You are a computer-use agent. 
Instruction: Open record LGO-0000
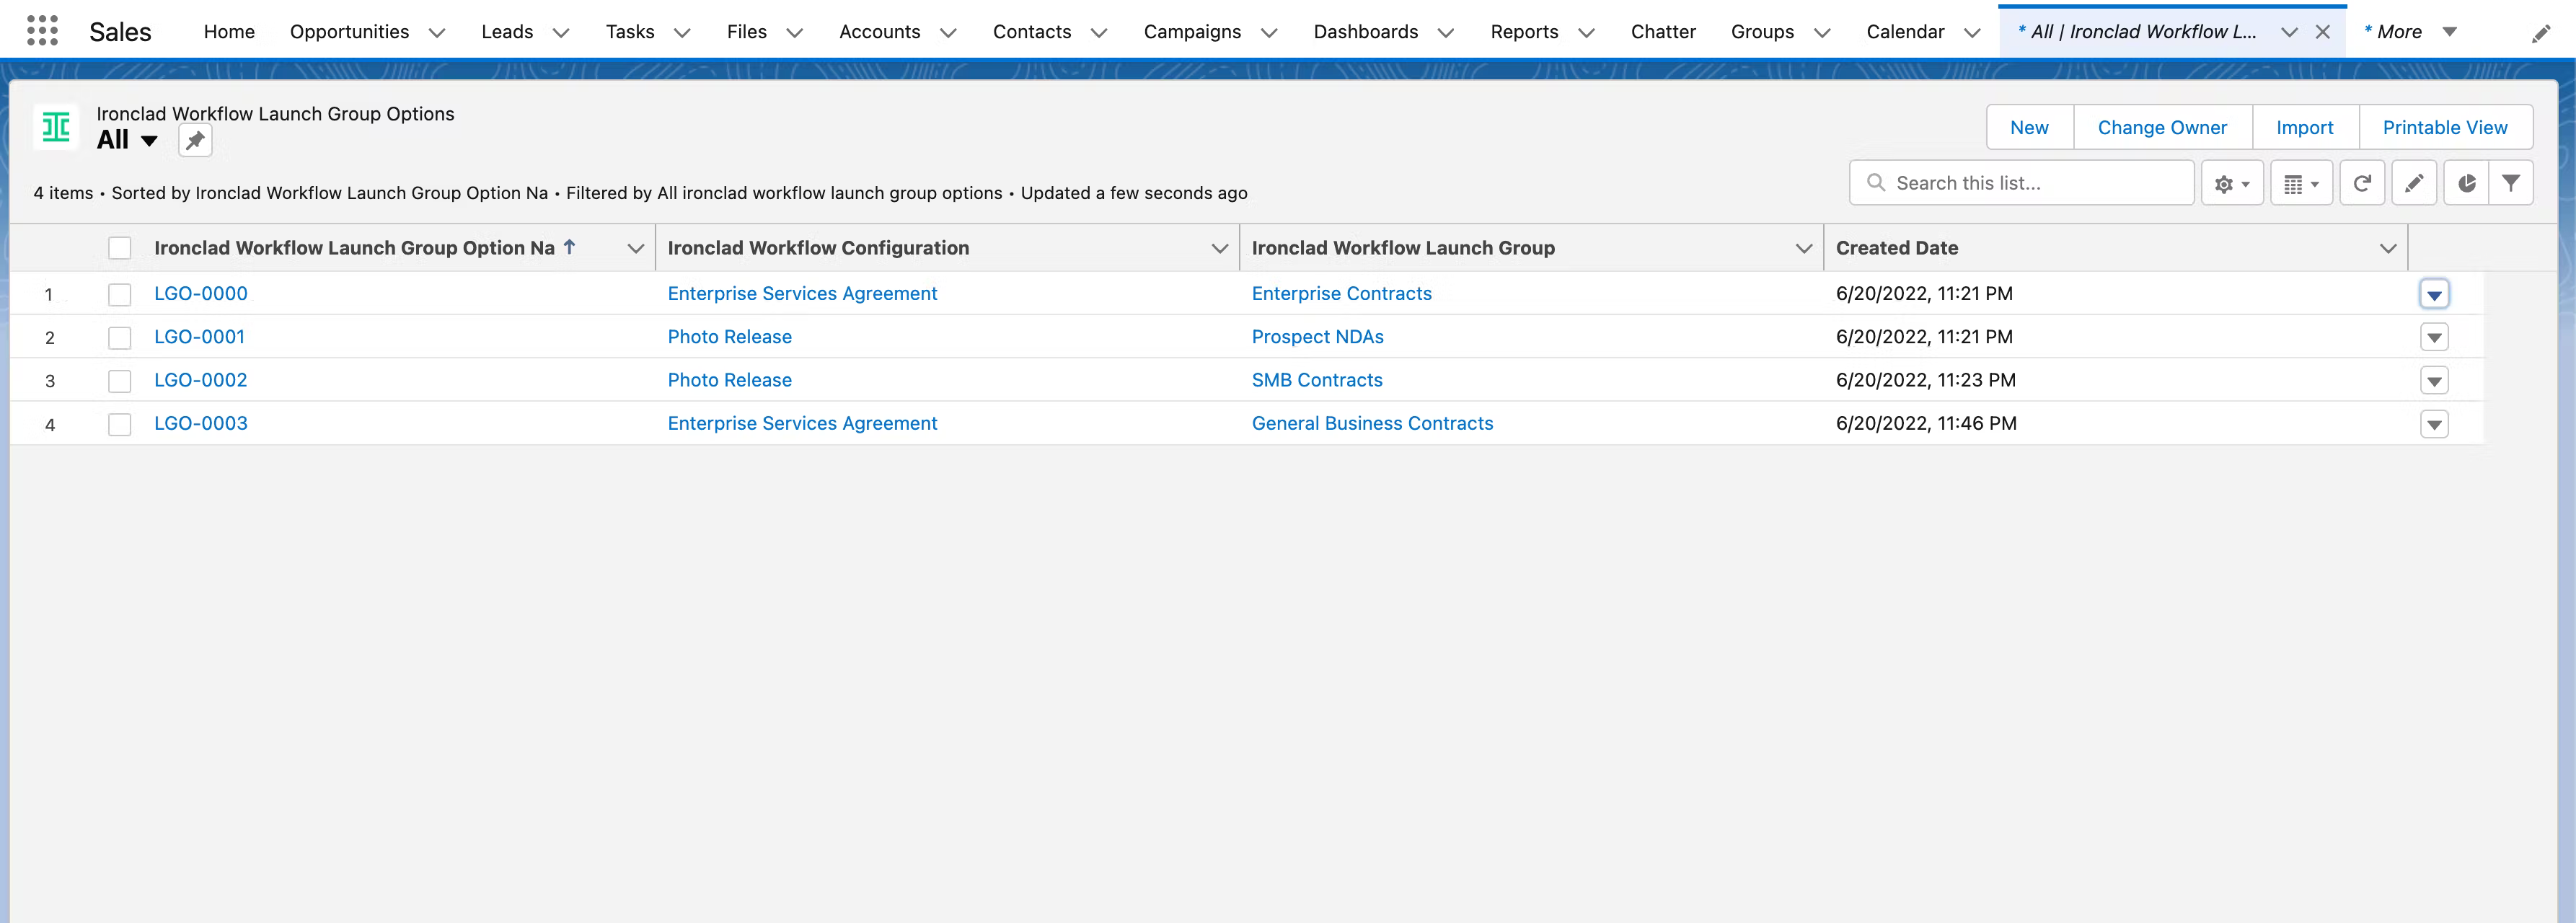coord(201,293)
